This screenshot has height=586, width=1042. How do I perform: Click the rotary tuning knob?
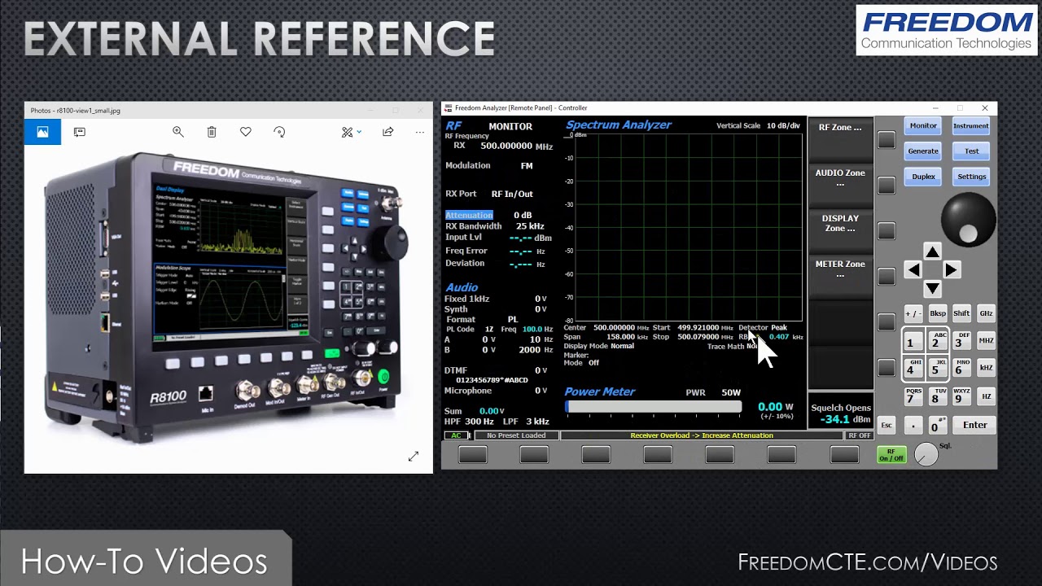coord(968,220)
